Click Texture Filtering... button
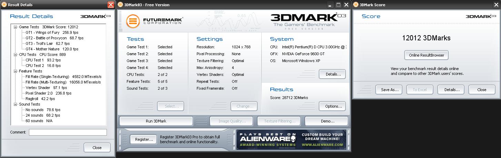The width and height of the screenshot is (501, 158). 279,121
